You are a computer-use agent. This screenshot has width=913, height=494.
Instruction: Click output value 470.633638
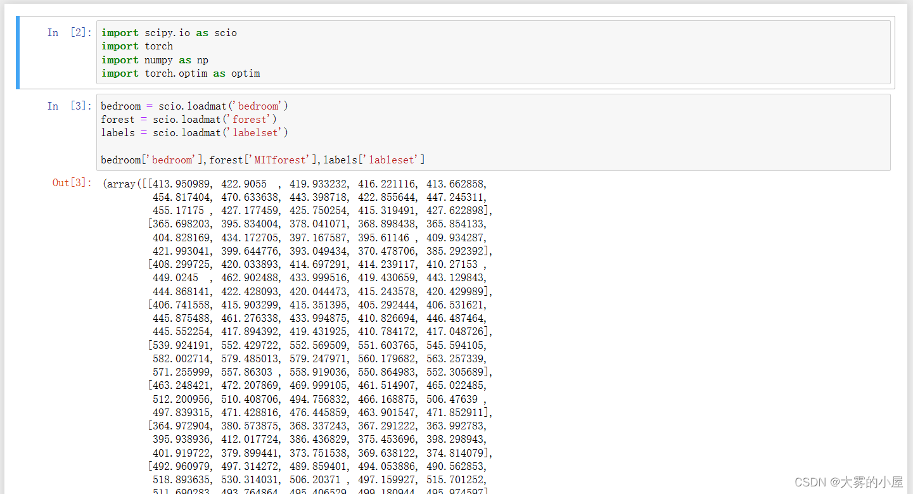(x=249, y=198)
